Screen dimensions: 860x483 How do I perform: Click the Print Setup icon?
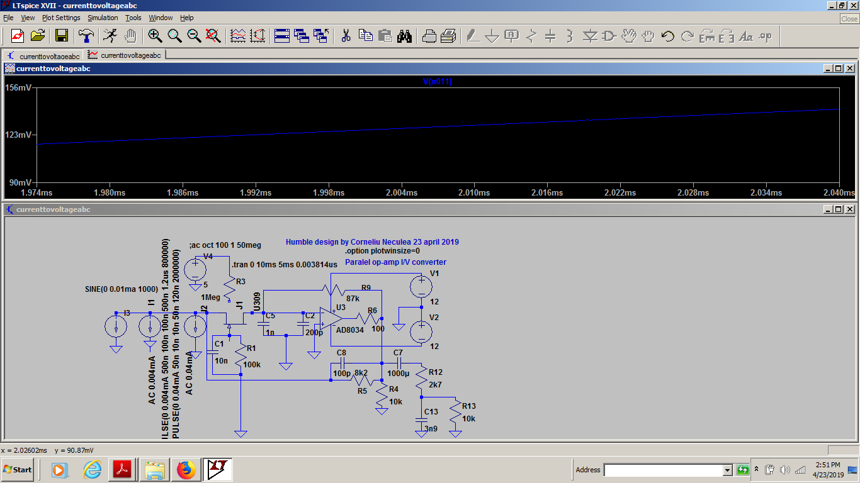[429, 35]
